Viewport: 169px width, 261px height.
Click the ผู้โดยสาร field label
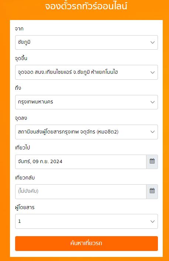pyautogui.click(x=25, y=207)
